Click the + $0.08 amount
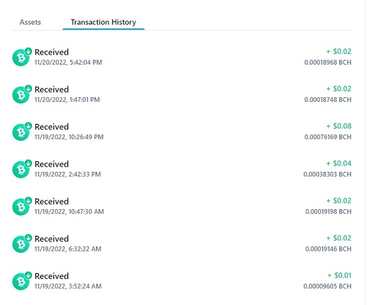The height and width of the screenshot is (305, 376). coord(339,126)
